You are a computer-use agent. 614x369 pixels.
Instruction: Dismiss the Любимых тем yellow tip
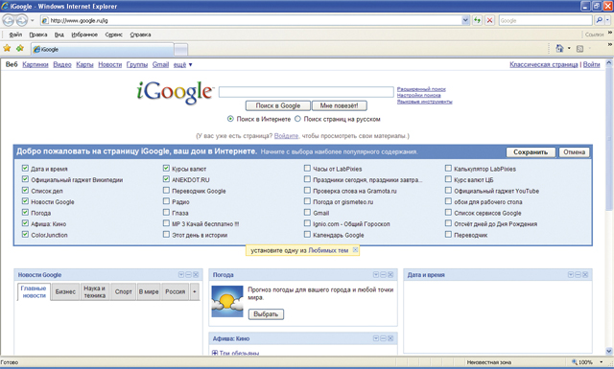(355, 249)
